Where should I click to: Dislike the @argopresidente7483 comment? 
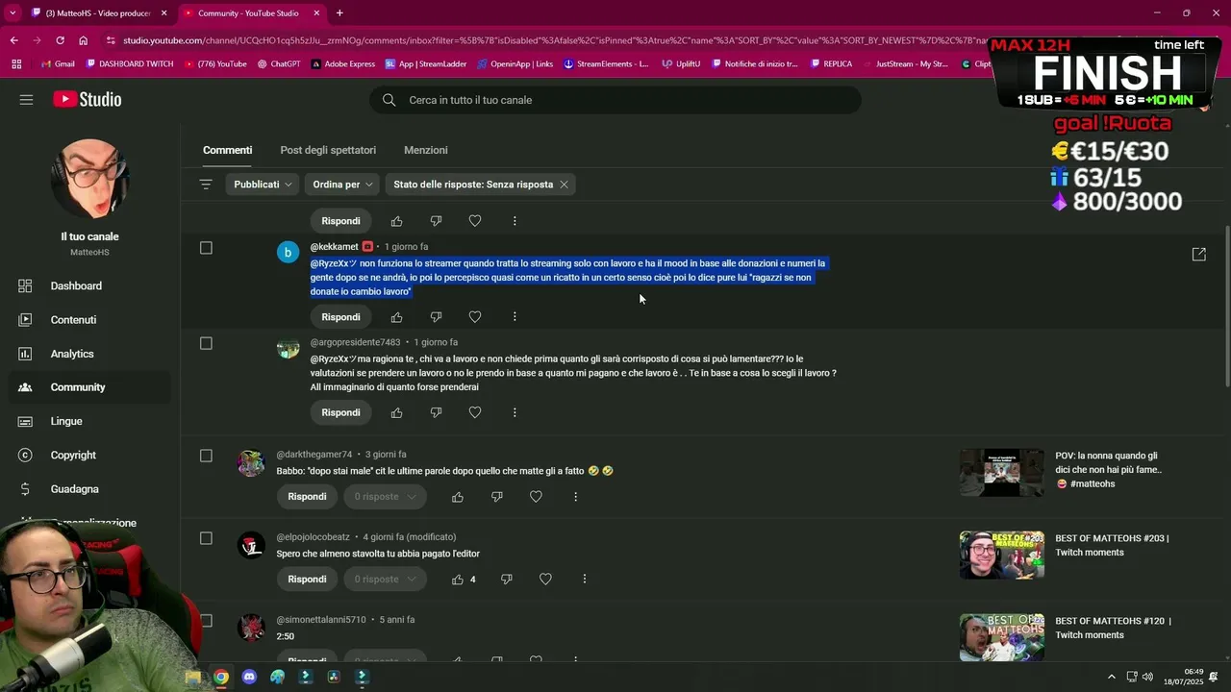(436, 412)
